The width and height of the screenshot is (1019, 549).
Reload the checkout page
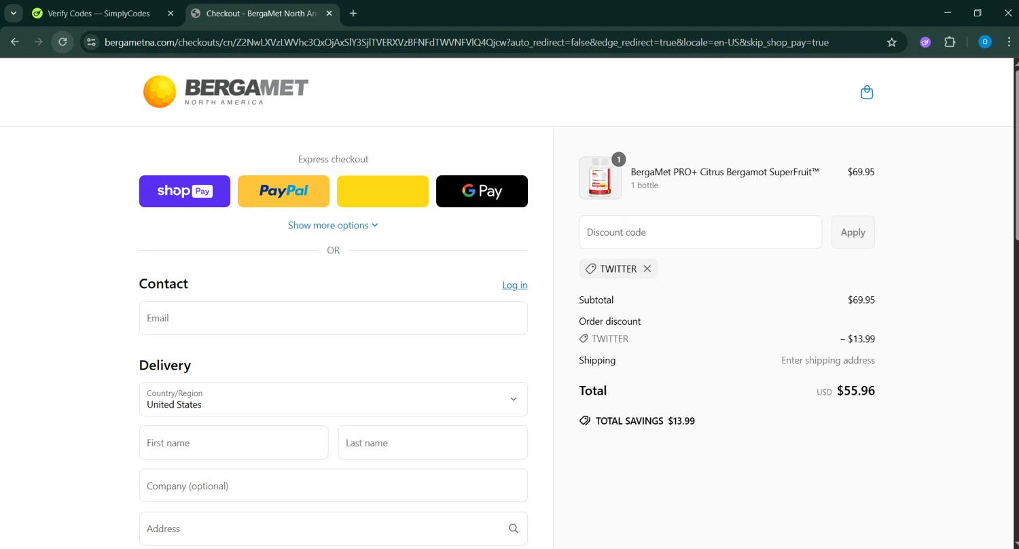(62, 42)
